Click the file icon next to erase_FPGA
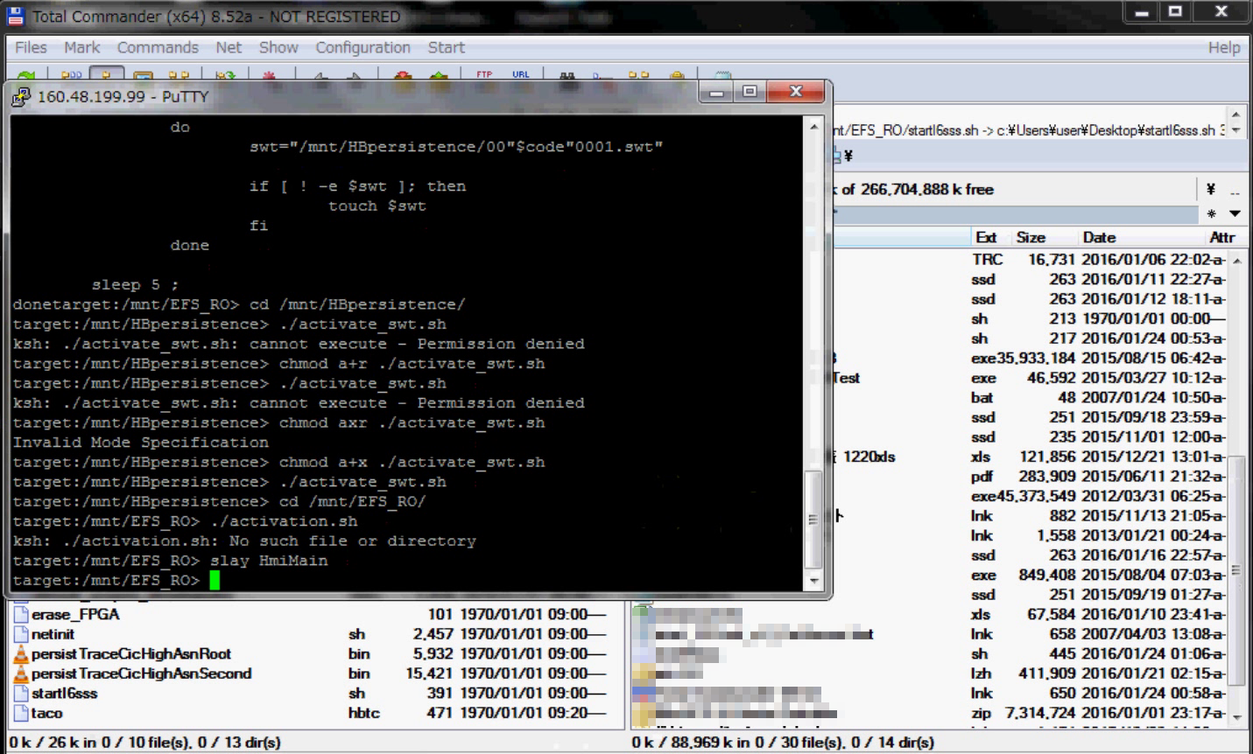Screen dimensions: 1253x754 [21, 614]
